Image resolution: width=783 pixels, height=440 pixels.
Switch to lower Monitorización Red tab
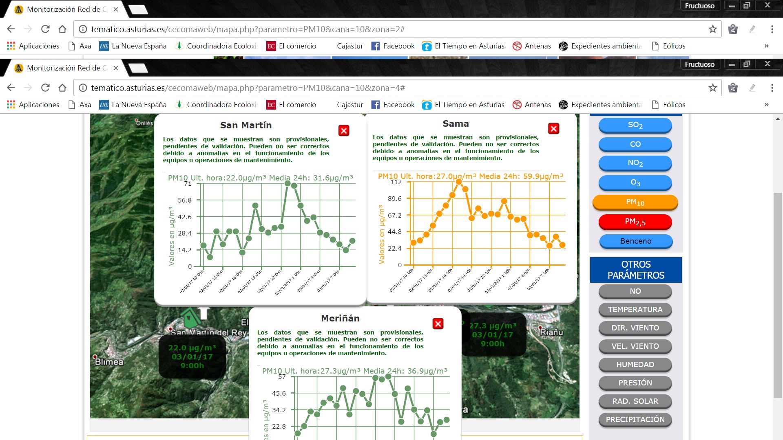pyautogui.click(x=65, y=68)
